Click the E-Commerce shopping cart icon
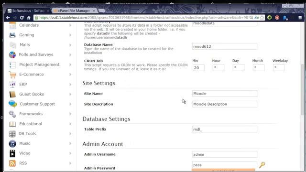This screenshot has width=306, height=172. [12, 75]
